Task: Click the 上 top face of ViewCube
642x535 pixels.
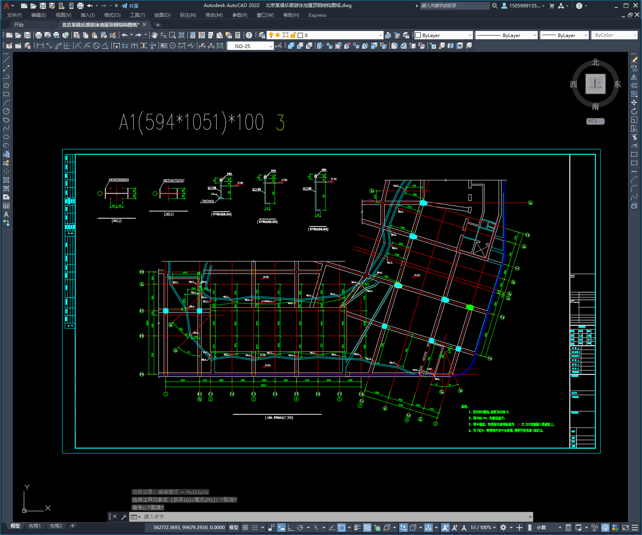Action: pyautogui.click(x=595, y=84)
